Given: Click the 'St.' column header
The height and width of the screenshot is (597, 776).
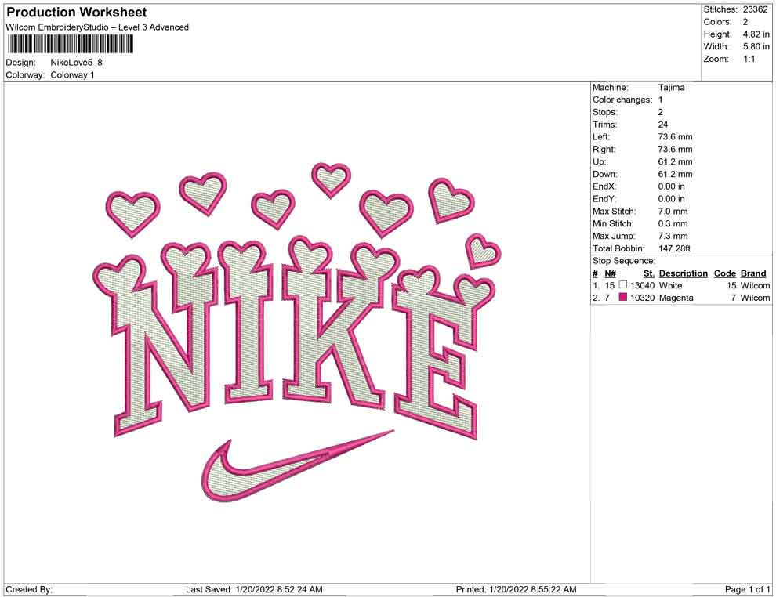Looking at the screenshot, I should [x=649, y=273].
